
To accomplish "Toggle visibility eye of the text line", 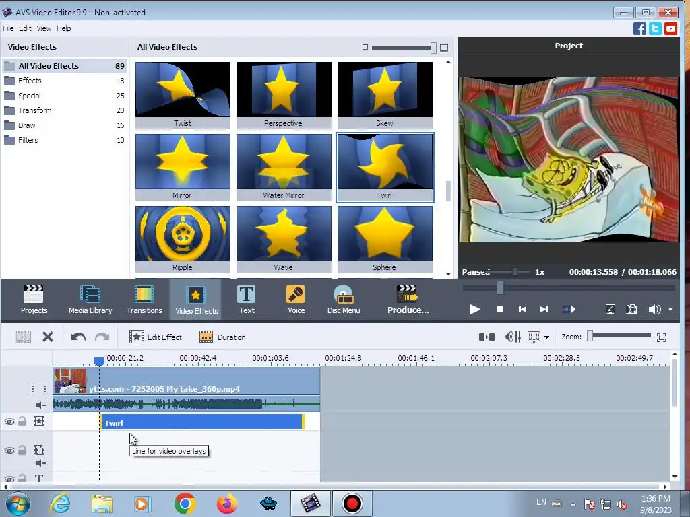I will coord(9,479).
